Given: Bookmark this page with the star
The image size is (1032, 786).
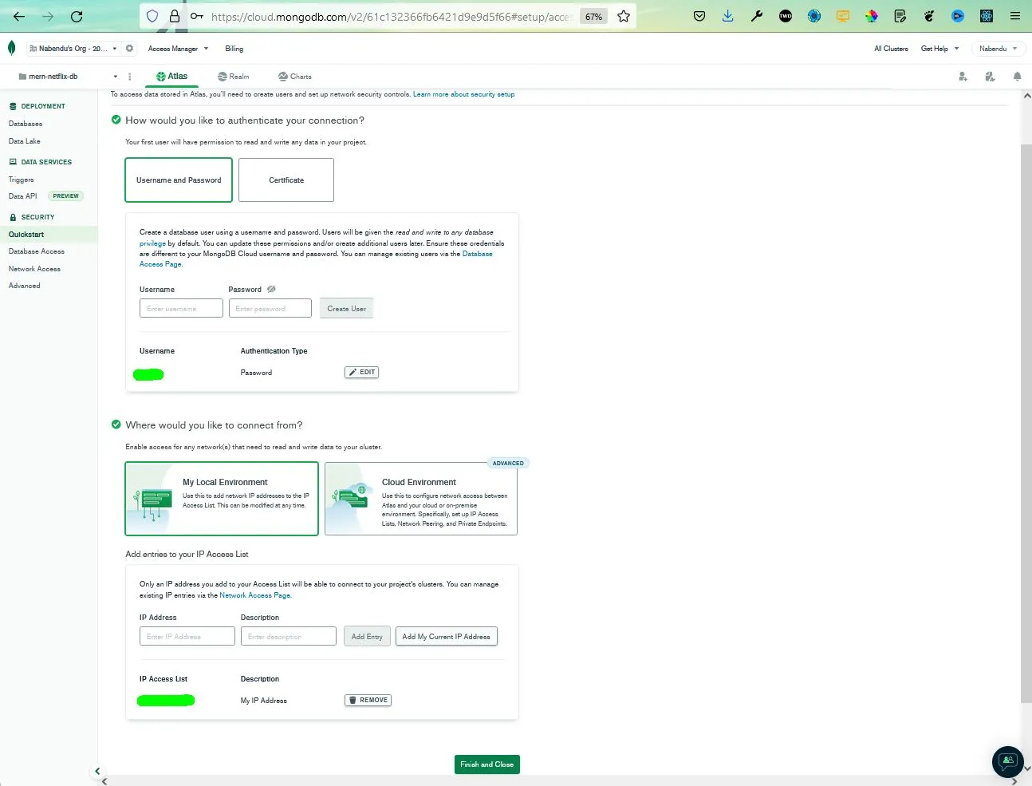Looking at the screenshot, I should 624,16.
